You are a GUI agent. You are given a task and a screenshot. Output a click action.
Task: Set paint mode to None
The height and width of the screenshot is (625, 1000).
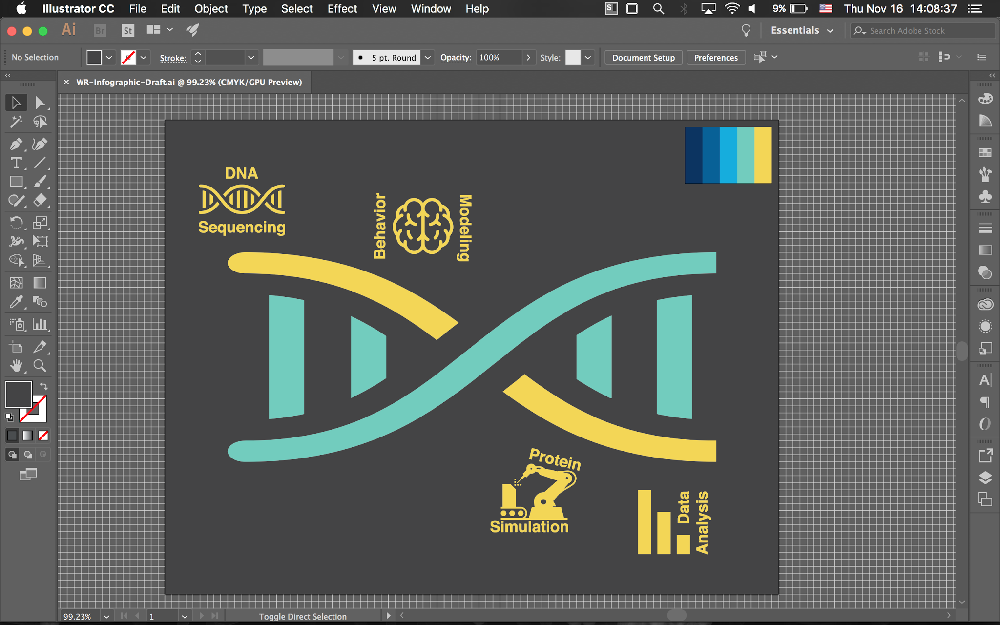(43, 436)
